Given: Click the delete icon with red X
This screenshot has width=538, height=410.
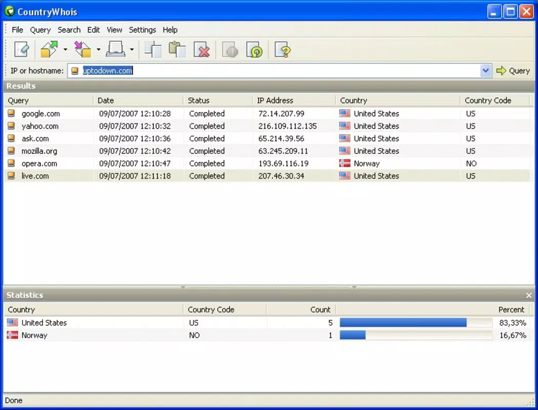Looking at the screenshot, I should click(202, 50).
